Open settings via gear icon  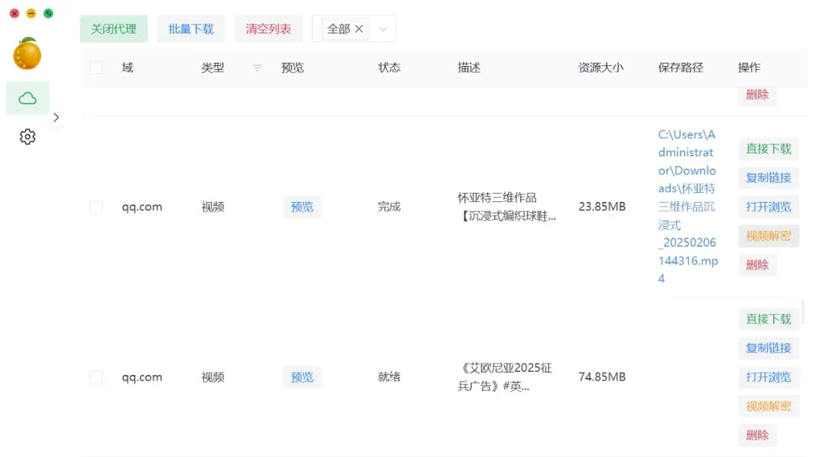click(x=27, y=137)
